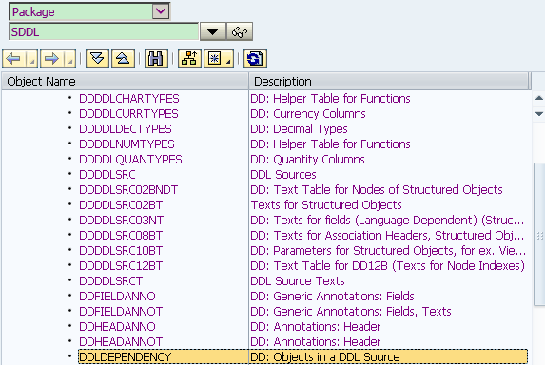This screenshot has width=545, height=365.
Task: Select the DDDDLSRC02BT table entry
Action: click(121, 205)
